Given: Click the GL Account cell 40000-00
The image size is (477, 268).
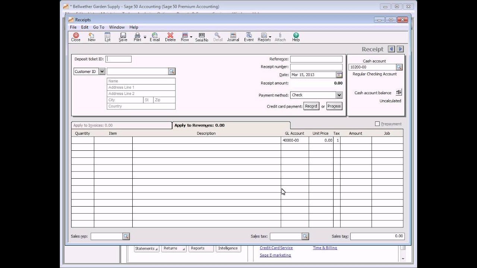Looking at the screenshot, I should (x=295, y=140).
